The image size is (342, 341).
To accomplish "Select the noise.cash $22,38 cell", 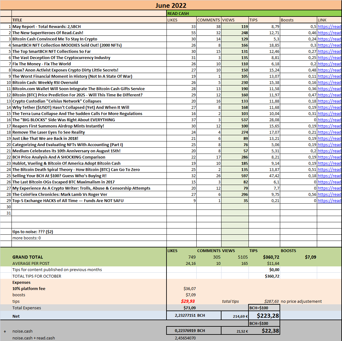I will [264, 331].
